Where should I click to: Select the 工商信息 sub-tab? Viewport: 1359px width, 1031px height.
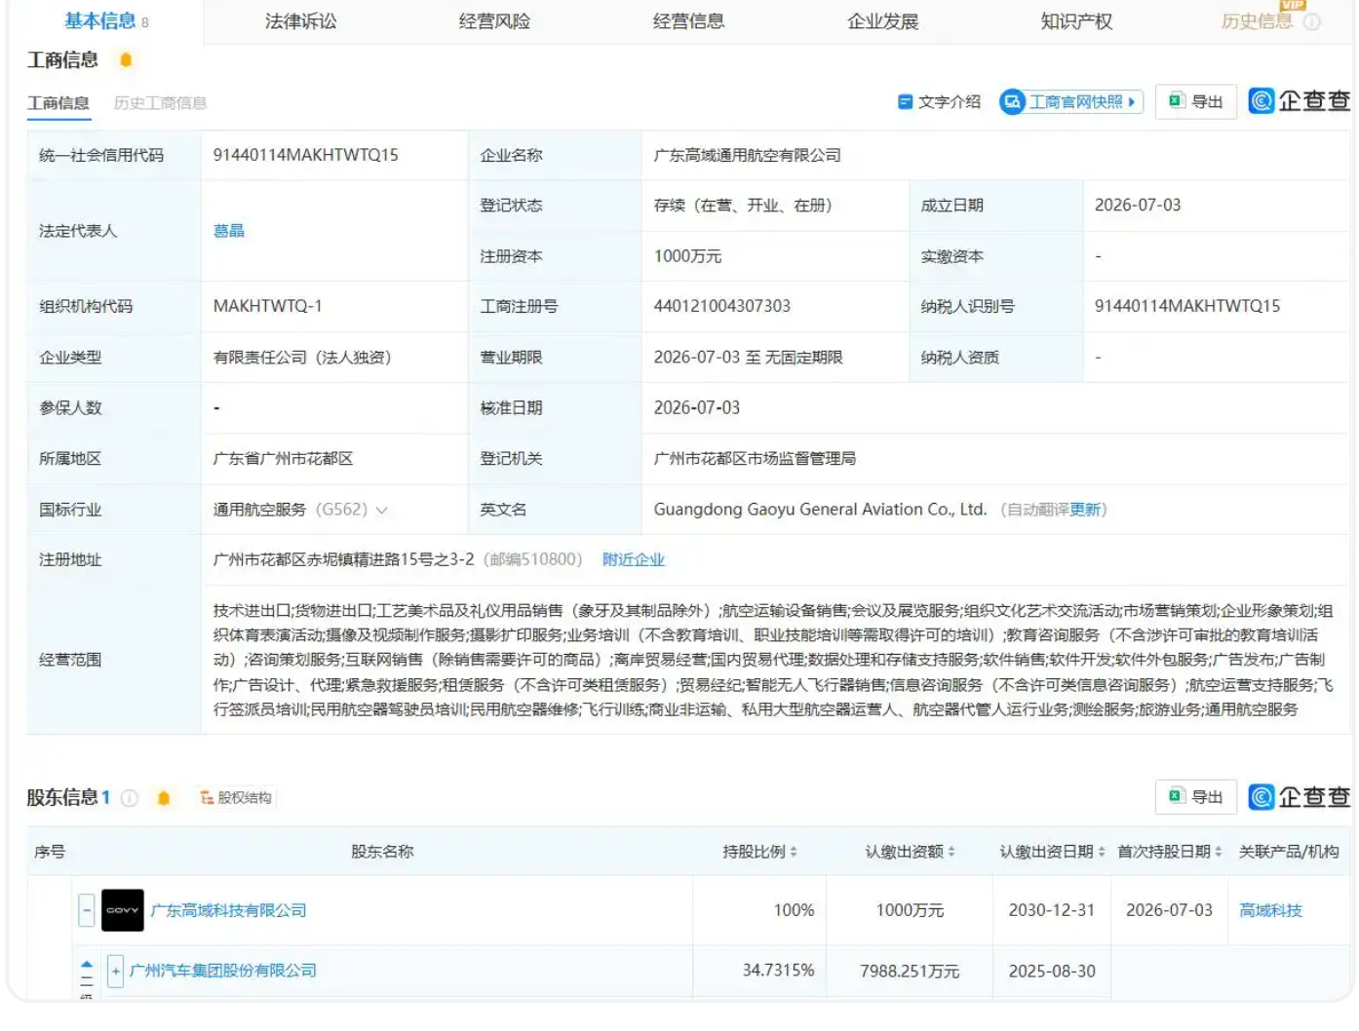[x=58, y=103]
